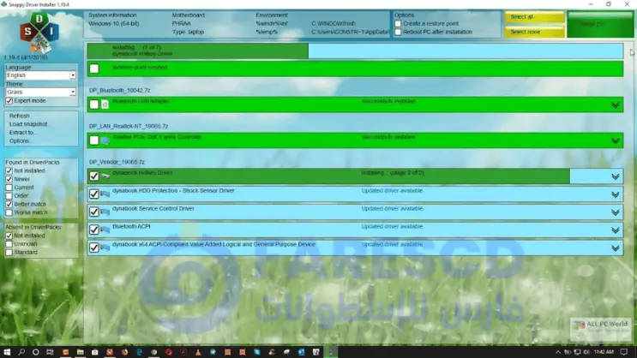Open the network status tray icon
Image resolution: width=637 pixels, height=358 pixels.
pos(577,352)
